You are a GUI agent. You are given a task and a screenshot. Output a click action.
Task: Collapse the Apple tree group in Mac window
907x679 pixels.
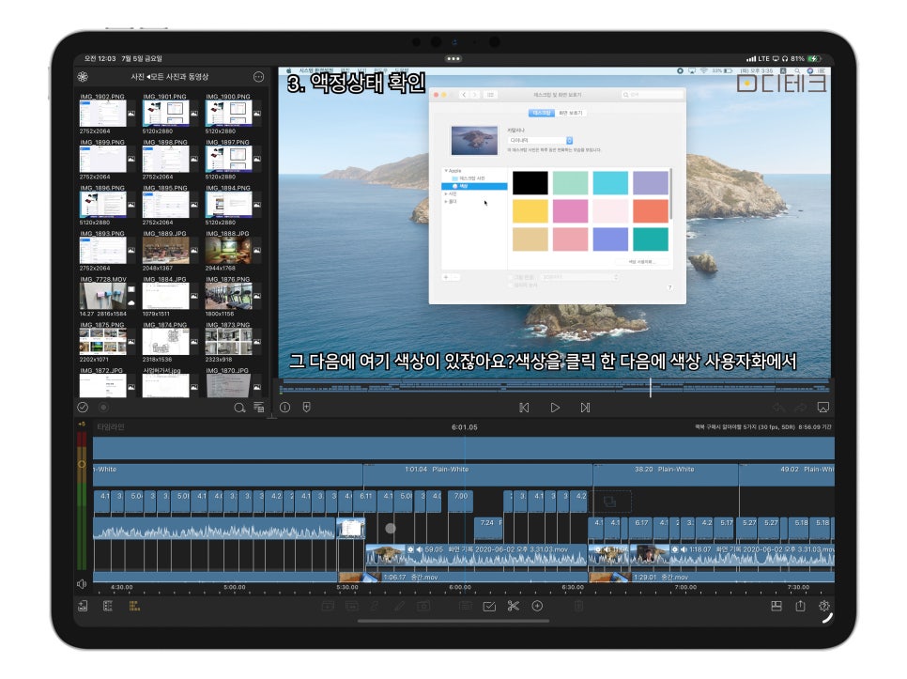click(x=446, y=171)
